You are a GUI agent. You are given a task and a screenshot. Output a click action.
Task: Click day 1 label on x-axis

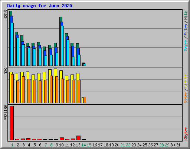coord(12,145)
